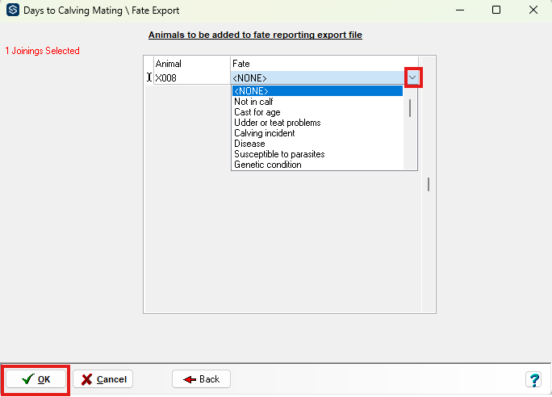Confirm with the OK button
The image size is (552, 397).
click(x=36, y=379)
